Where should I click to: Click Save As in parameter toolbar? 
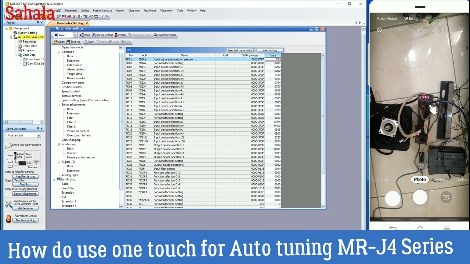[73, 42]
